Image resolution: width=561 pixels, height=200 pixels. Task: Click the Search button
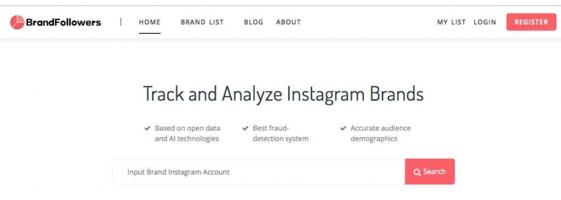point(430,172)
